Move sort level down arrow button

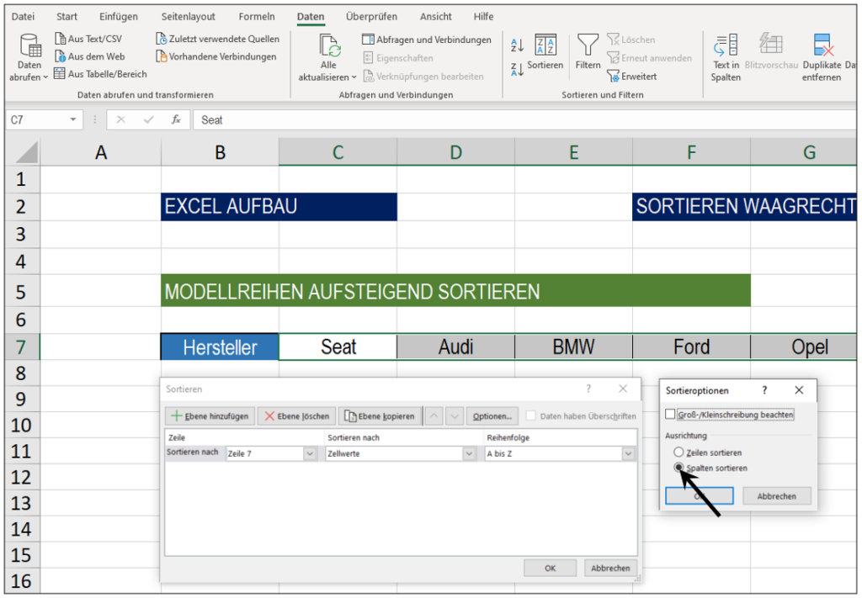[x=455, y=415]
